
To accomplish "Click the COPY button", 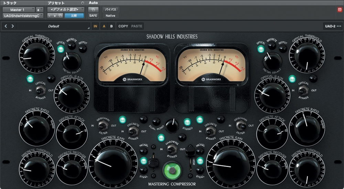I will 123,26.
